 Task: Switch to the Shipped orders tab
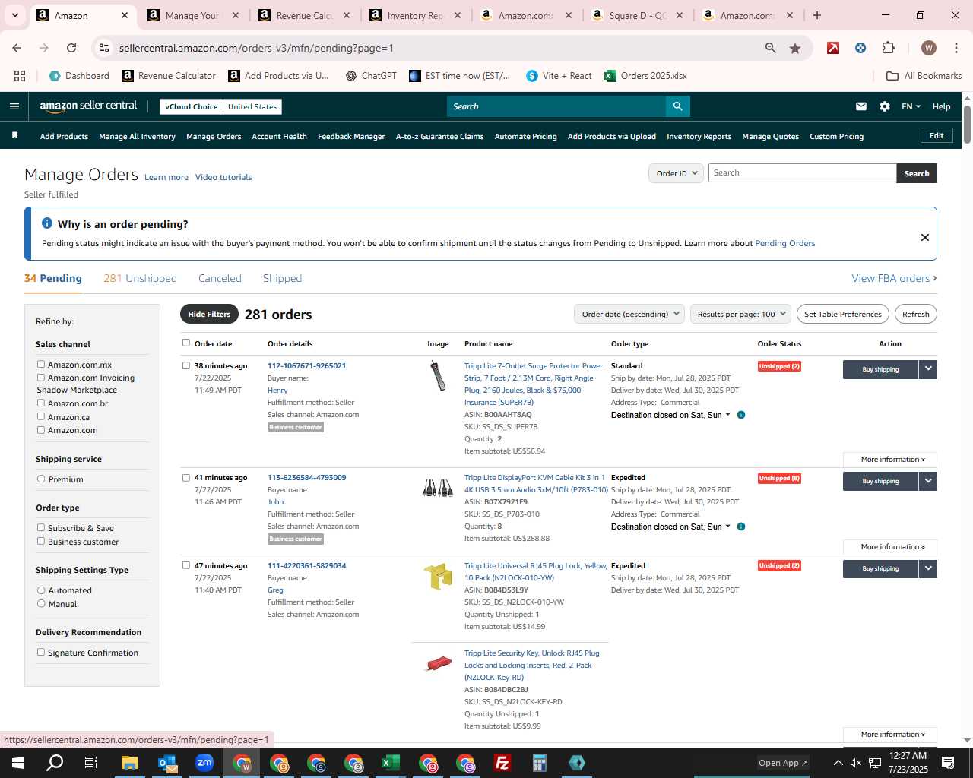(282, 278)
